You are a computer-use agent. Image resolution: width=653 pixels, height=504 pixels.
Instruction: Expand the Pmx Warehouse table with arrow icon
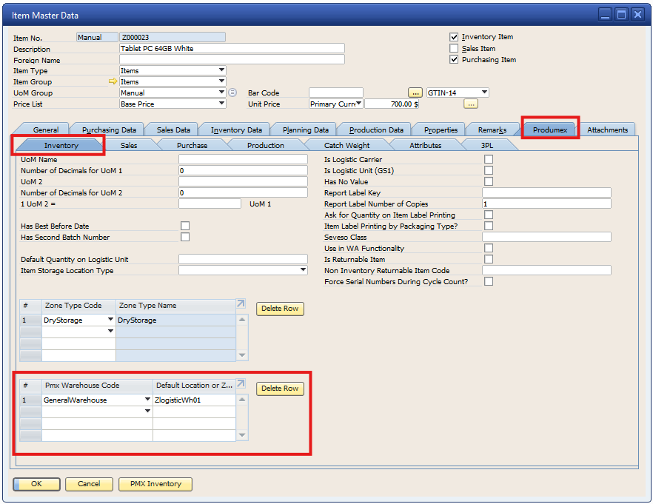click(x=241, y=385)
